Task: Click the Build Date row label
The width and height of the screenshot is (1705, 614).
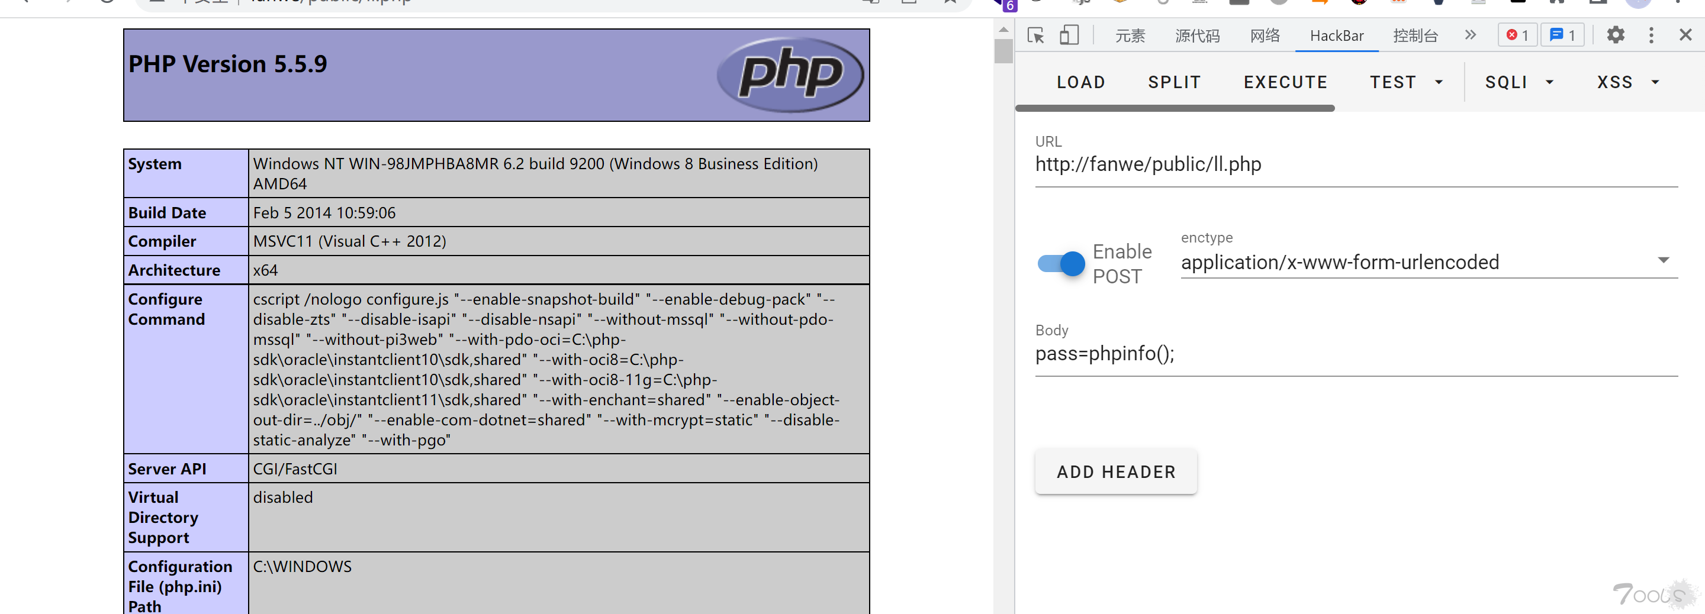Action: tap(167, 213)
